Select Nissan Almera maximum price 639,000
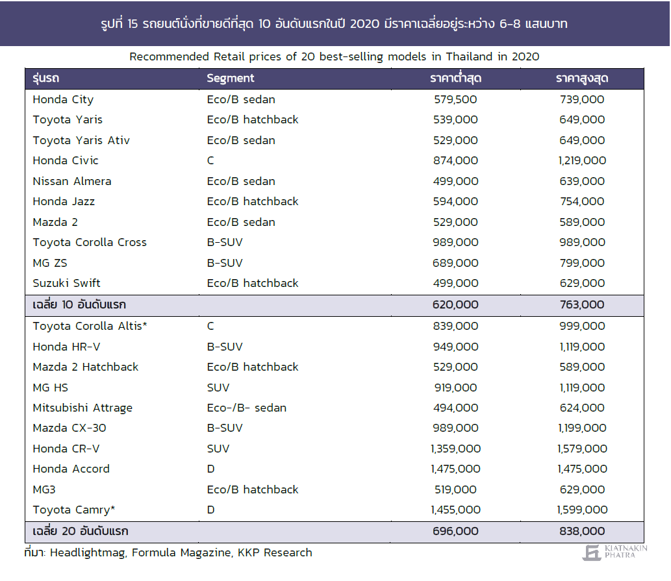Viewport: 671px width, 581px height. pos(582,181)
